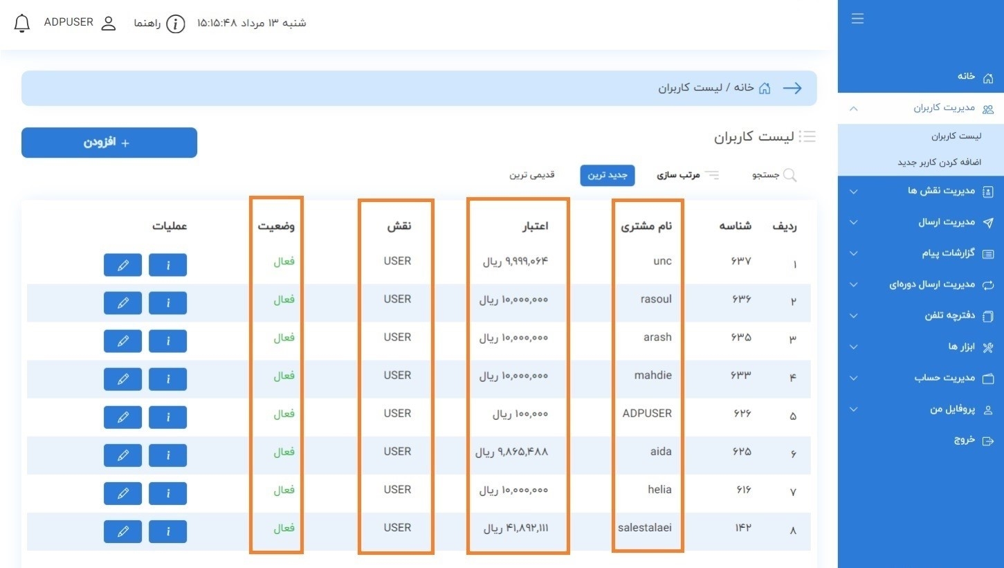Click the info icon for user salestalaei
1004x568 pixels.
[167, 531]
